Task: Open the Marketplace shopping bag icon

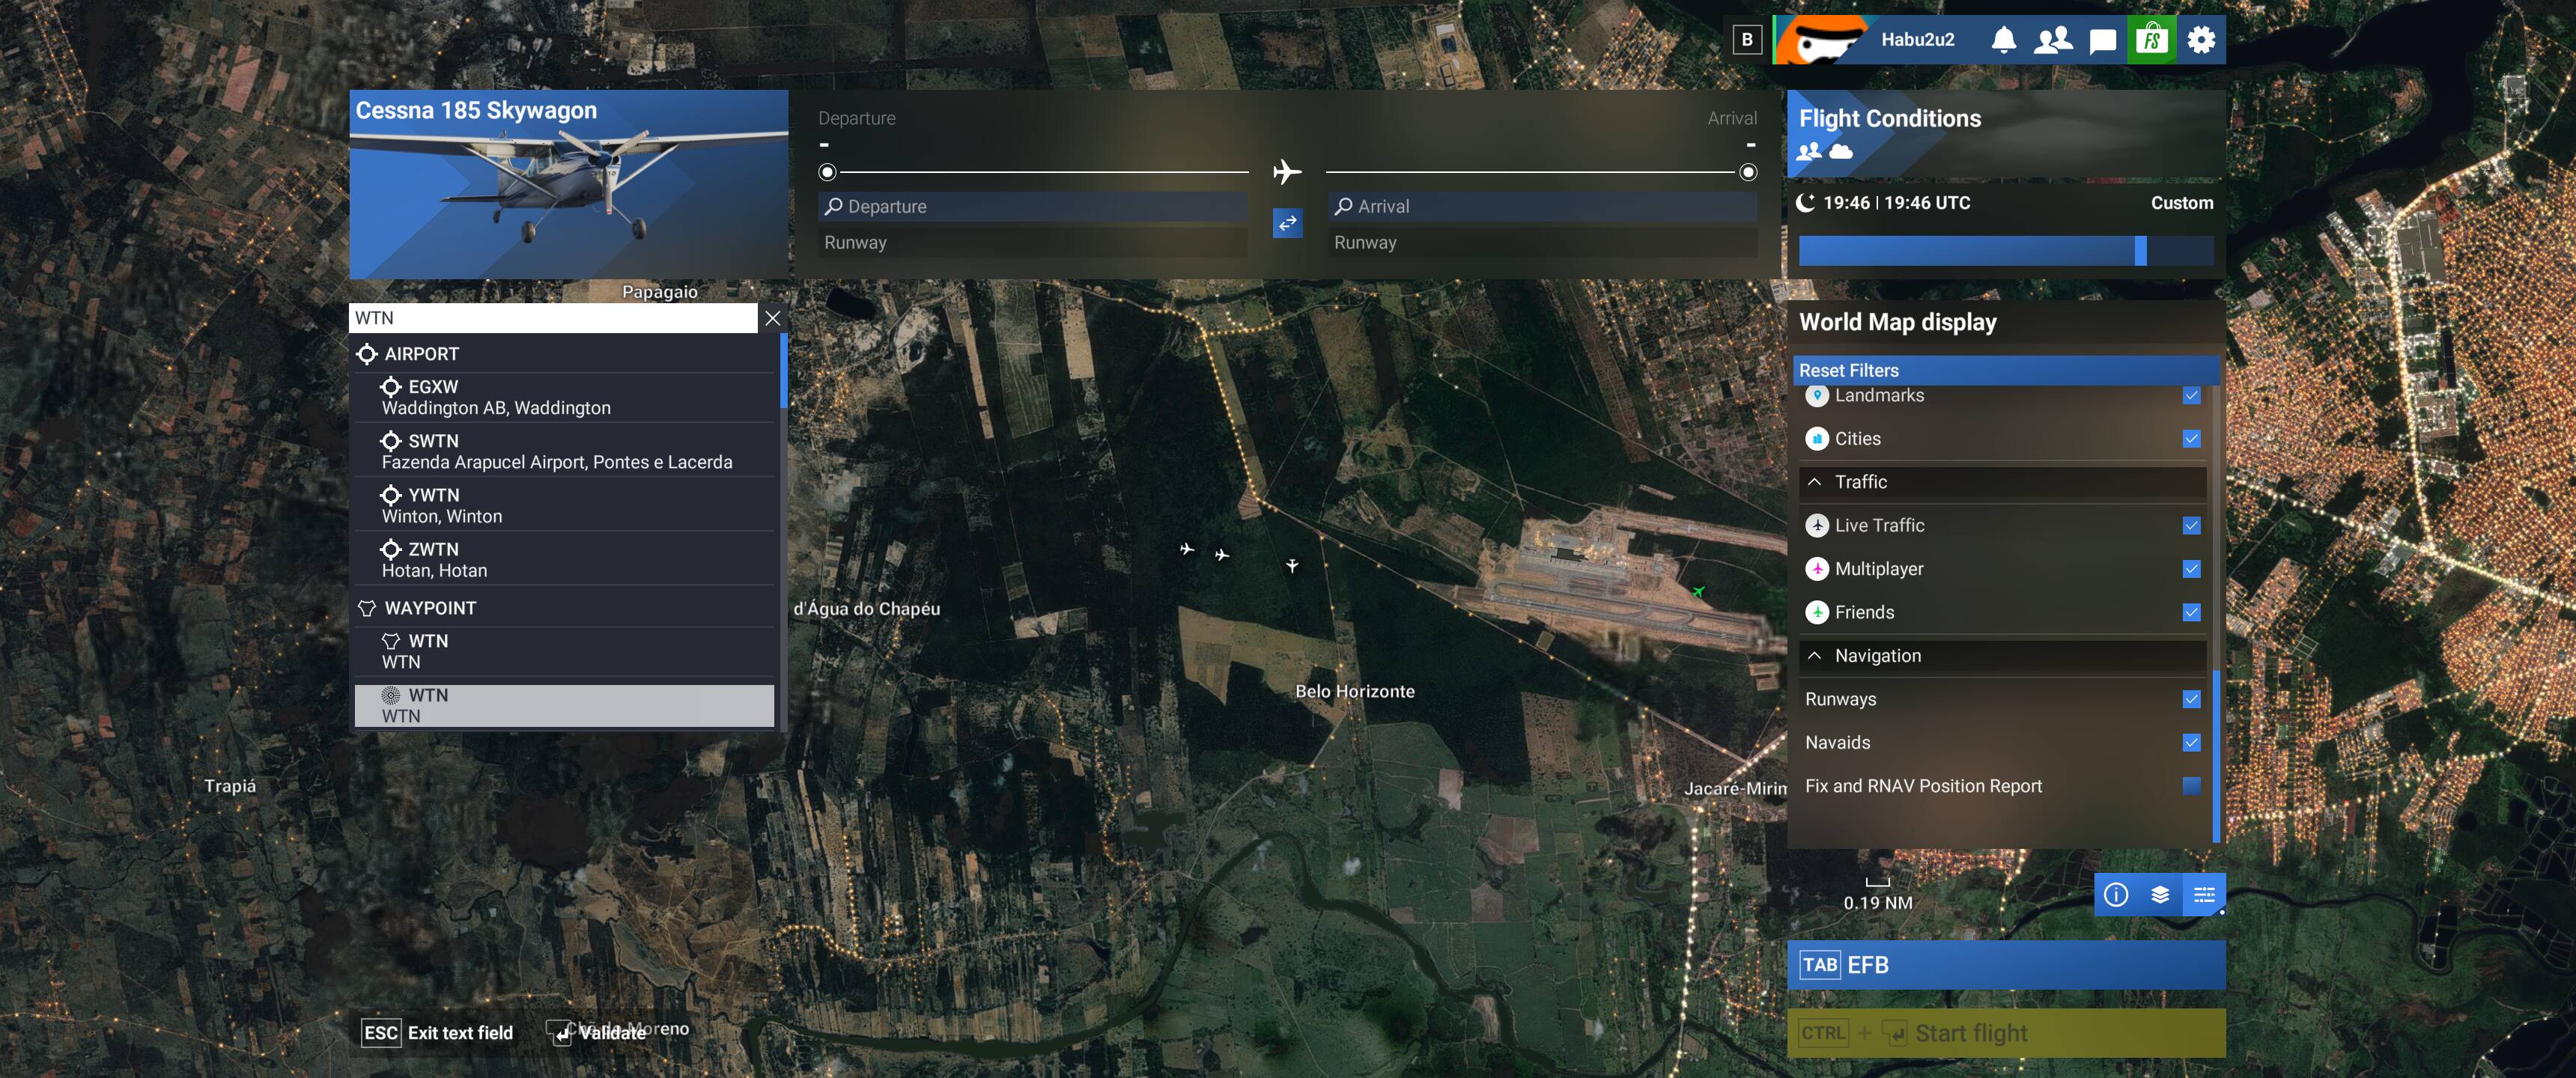Action: [x=2152, y=40]
